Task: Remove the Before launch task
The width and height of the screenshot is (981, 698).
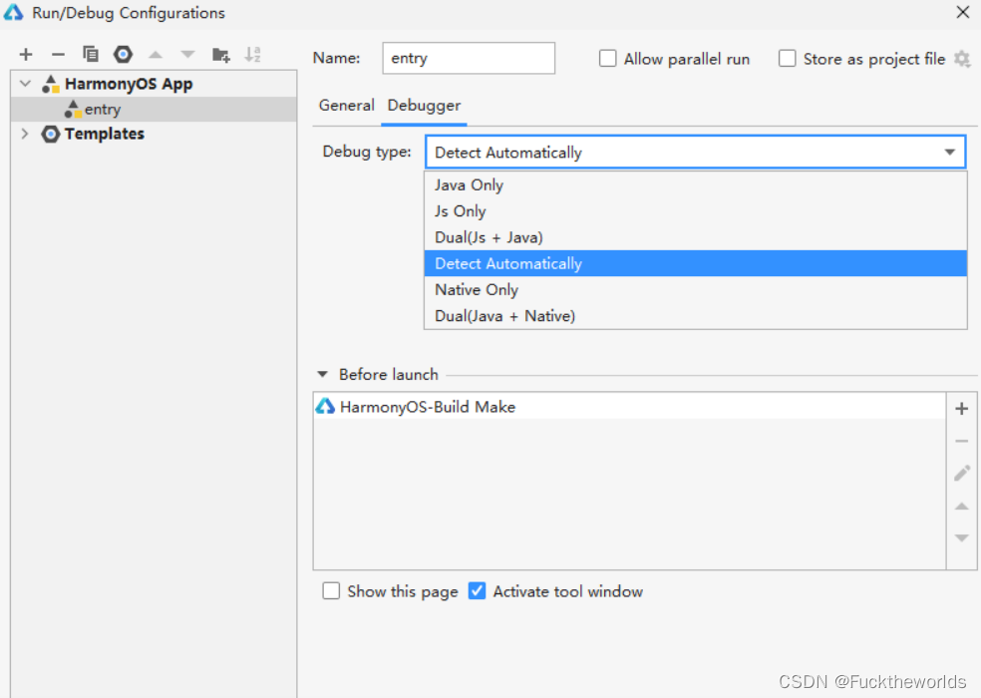Action: point(962,442)
